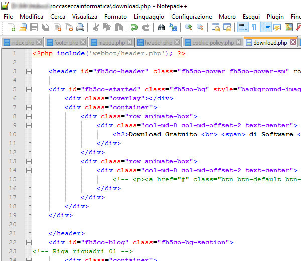Close the cookie-policy.php tab
The width and height of the screenshot is (301, 261).
click(x=239, y=42)
